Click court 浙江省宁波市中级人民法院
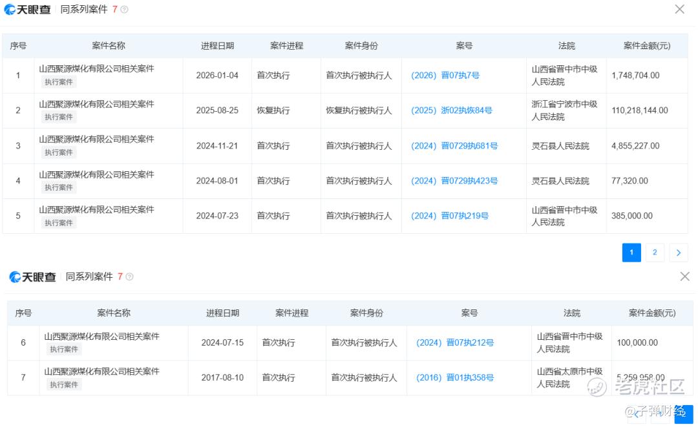This screenshot has height=427, width=698. 564,110
